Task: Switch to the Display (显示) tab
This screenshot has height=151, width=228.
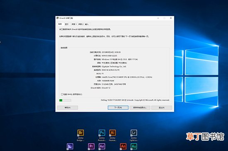Action: 67,24
